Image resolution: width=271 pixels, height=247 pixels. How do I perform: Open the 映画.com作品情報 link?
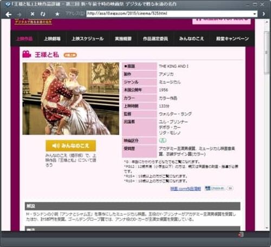[x=185, y=189]
